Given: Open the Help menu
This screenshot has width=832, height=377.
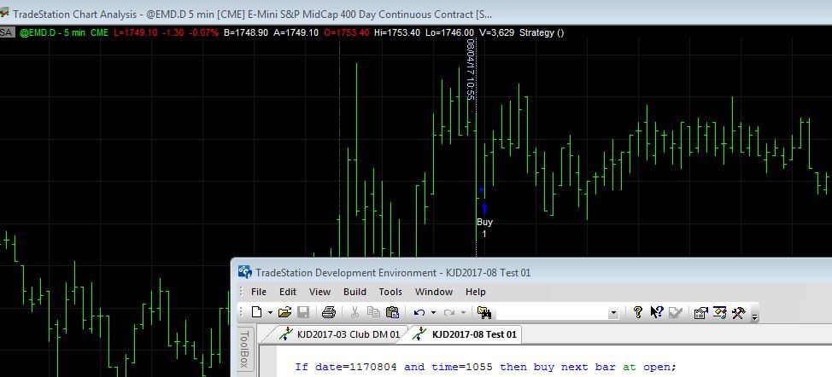Looking at the screenshot, I should point(476,292).
